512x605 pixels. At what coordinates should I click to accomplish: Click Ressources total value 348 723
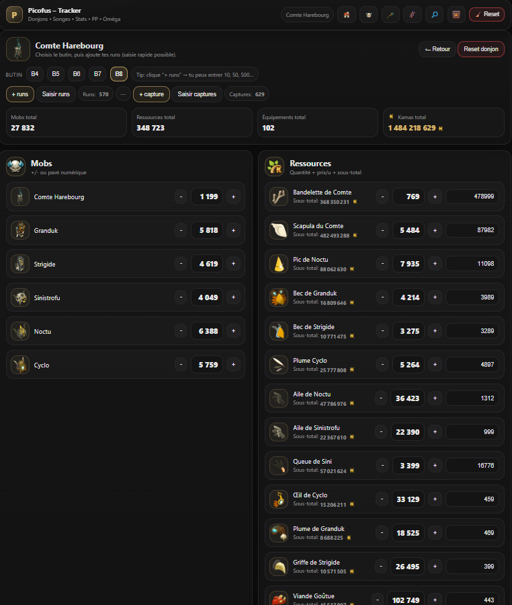point(151,128)
